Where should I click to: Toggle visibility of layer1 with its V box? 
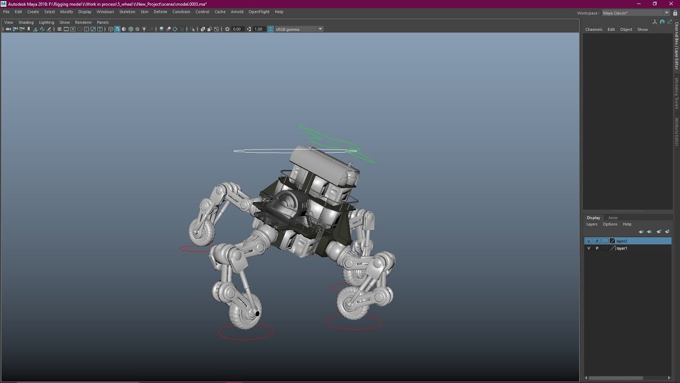click(x=589, y=248)
